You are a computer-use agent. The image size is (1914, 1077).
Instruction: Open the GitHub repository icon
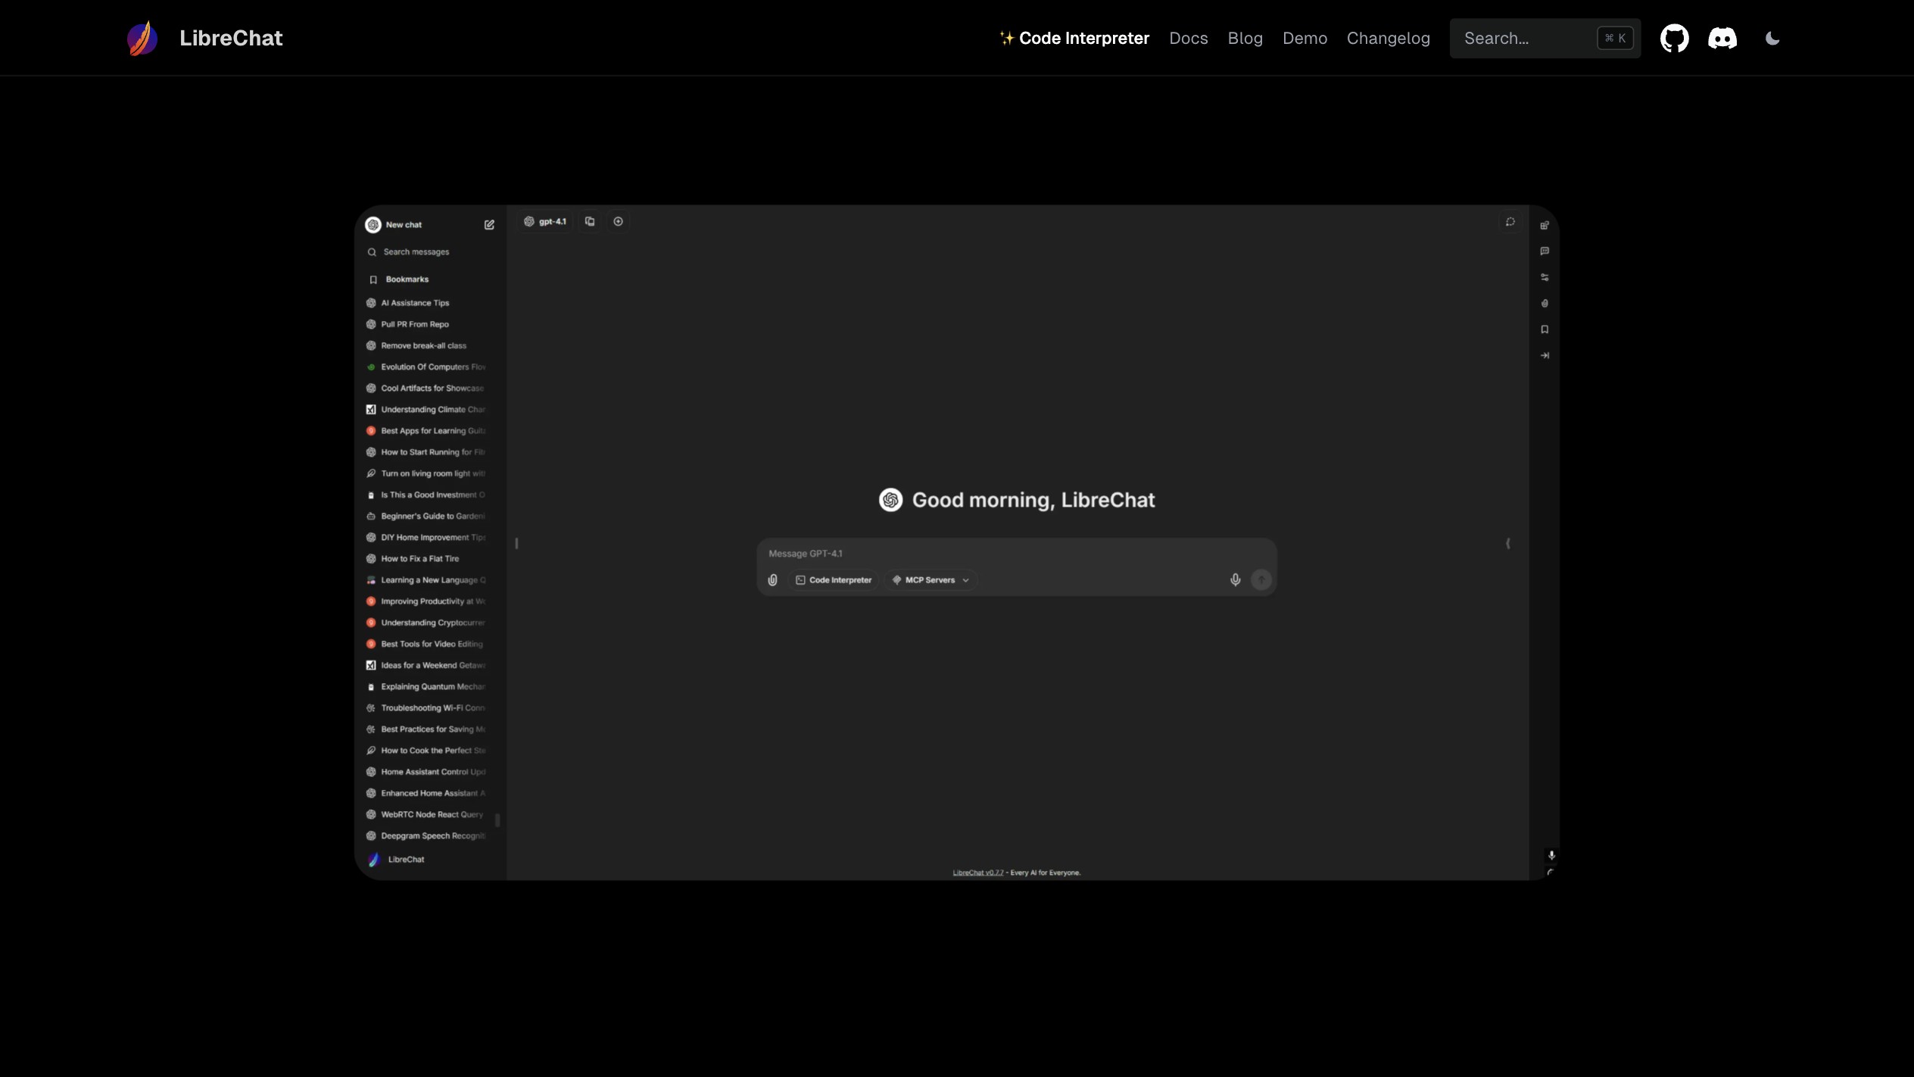pyautogui.click(x=1674, y=38)
